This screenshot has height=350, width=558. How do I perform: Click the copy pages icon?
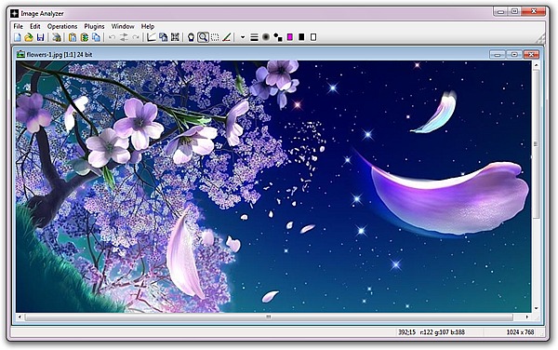(96, 37)
